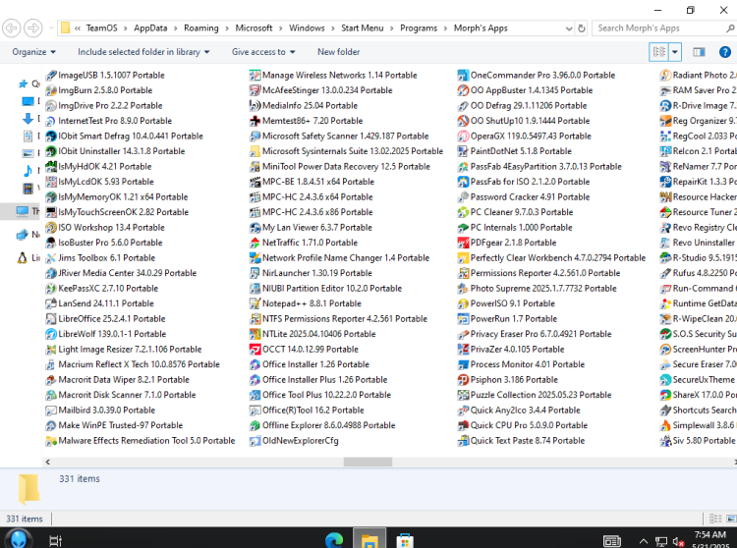The height and width of the screenshot is (548, 737).
Task: Go to AppData in address bar
Action: (150, 28)
